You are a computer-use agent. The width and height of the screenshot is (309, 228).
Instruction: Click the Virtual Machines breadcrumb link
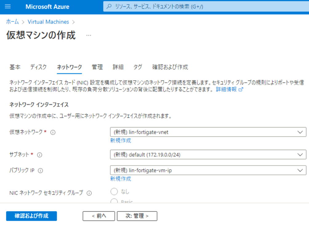coord(48,22)
